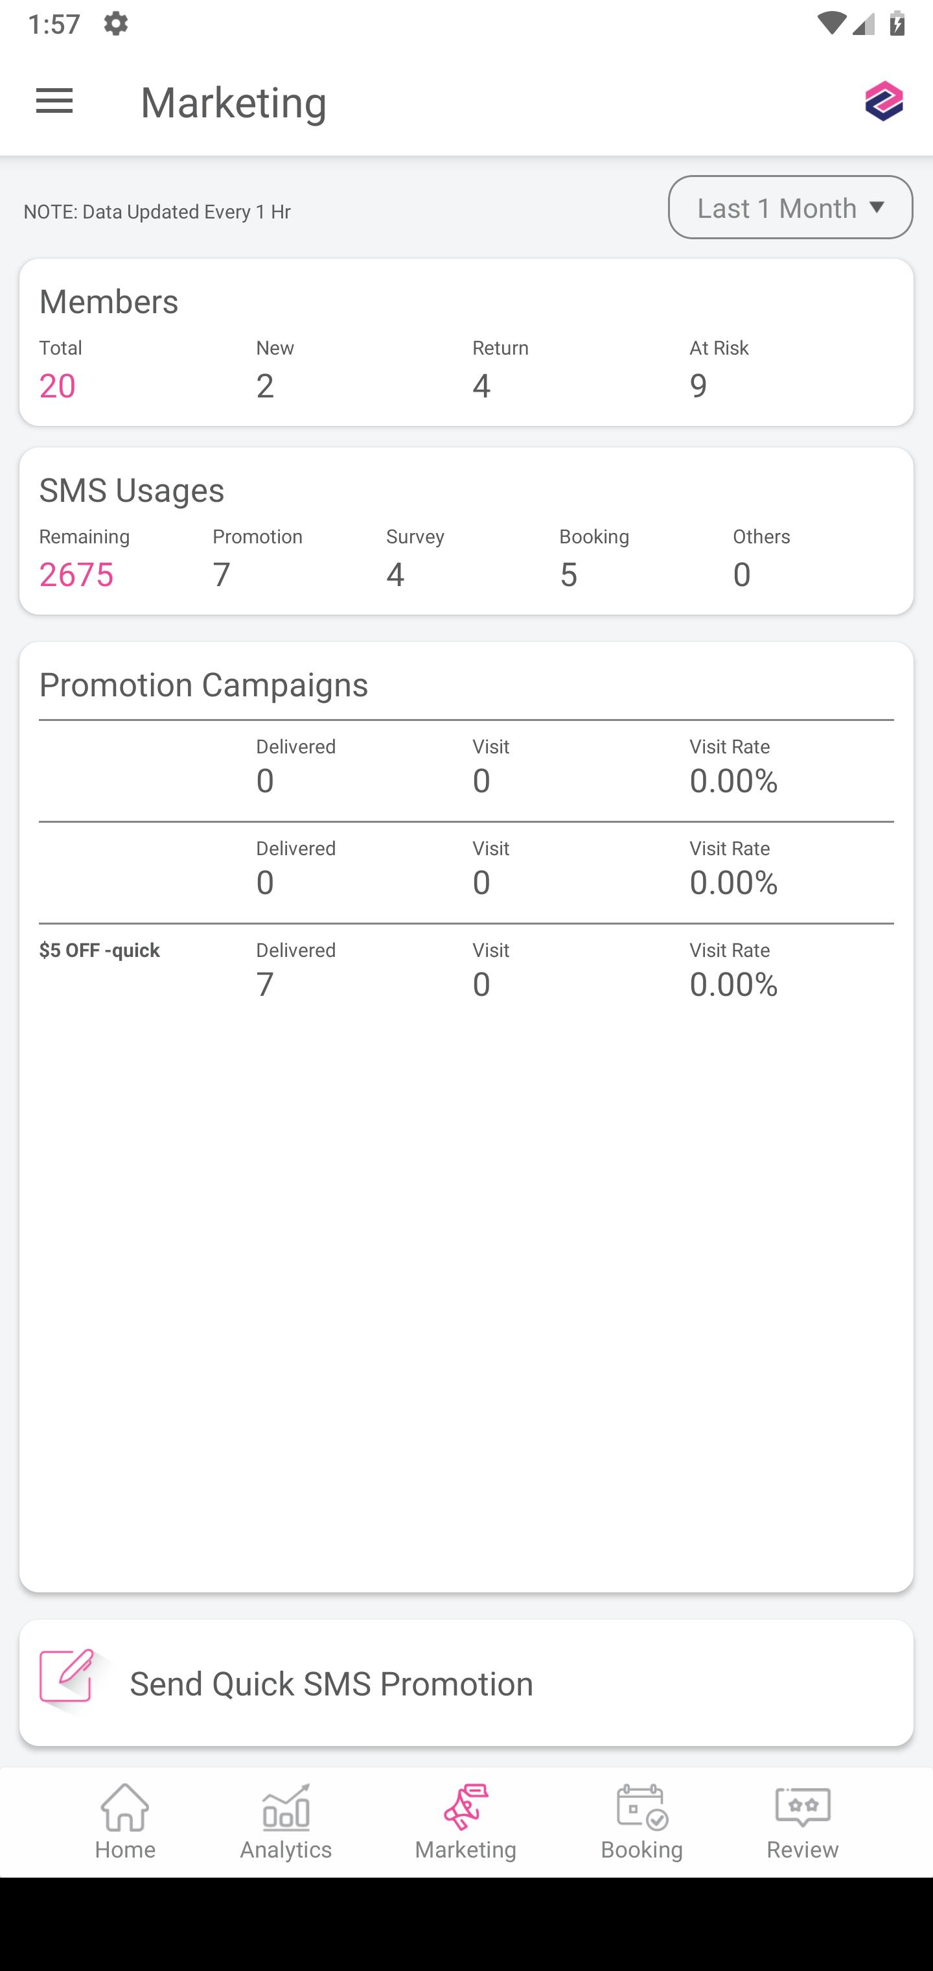
Task: Tap the app logo in header
Action: point(884,101)
